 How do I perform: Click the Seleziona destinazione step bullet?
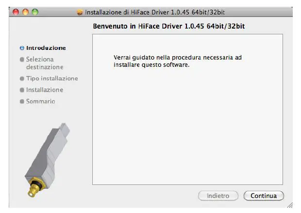pos(22,60)
